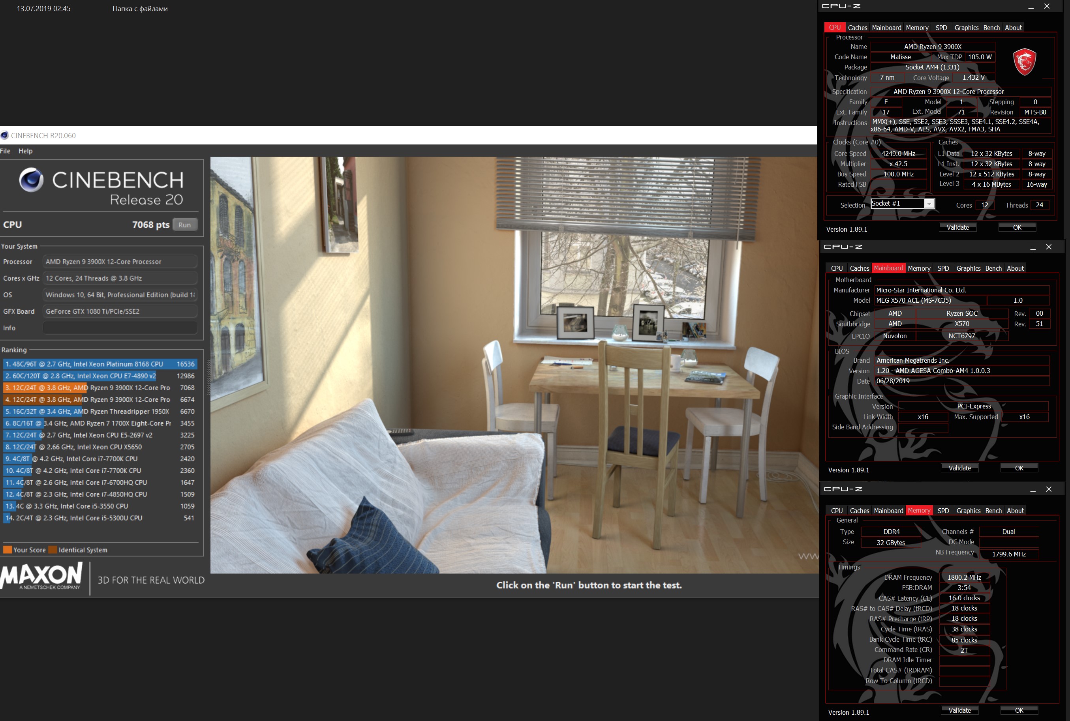Click the rendered room preview image
The image size is (1070, 721).
514,365
